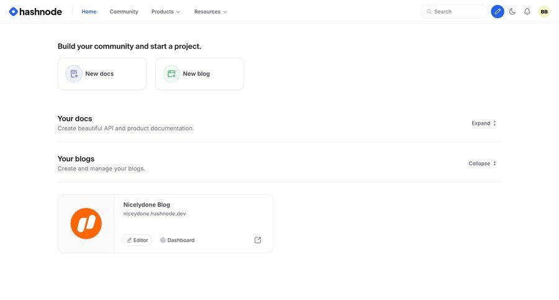The width and height of the screenshot is (559, 300).
Task: Create New docs project card
Action: pyautogui.click(x=102, y=74)
